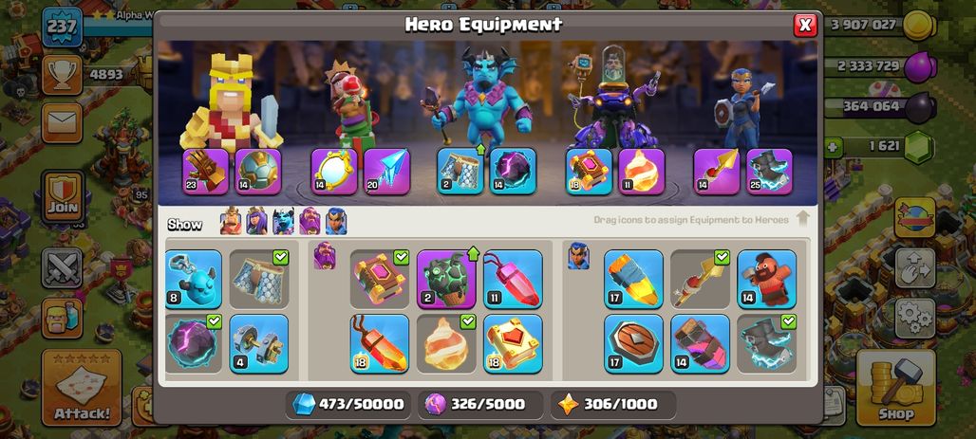976x439 pixels.
Task: Open Barbarian King's level 23 gauntlet slot
Action: (x=206, y=171)
